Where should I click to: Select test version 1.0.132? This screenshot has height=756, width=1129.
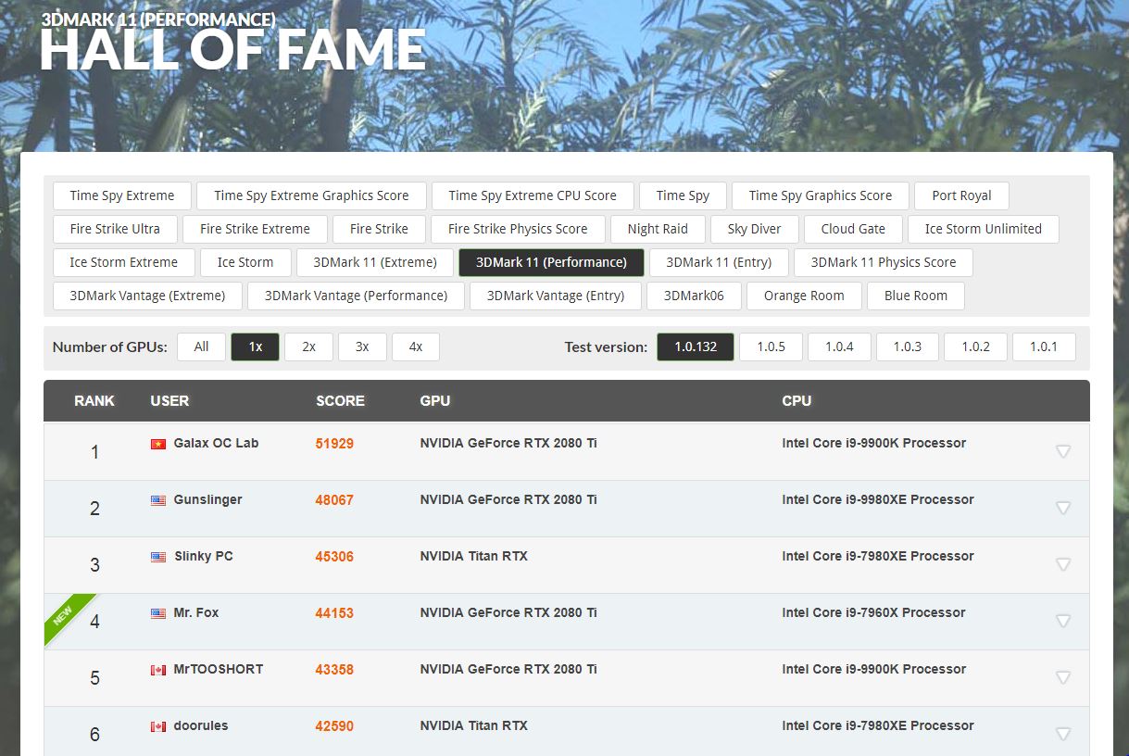696,346
